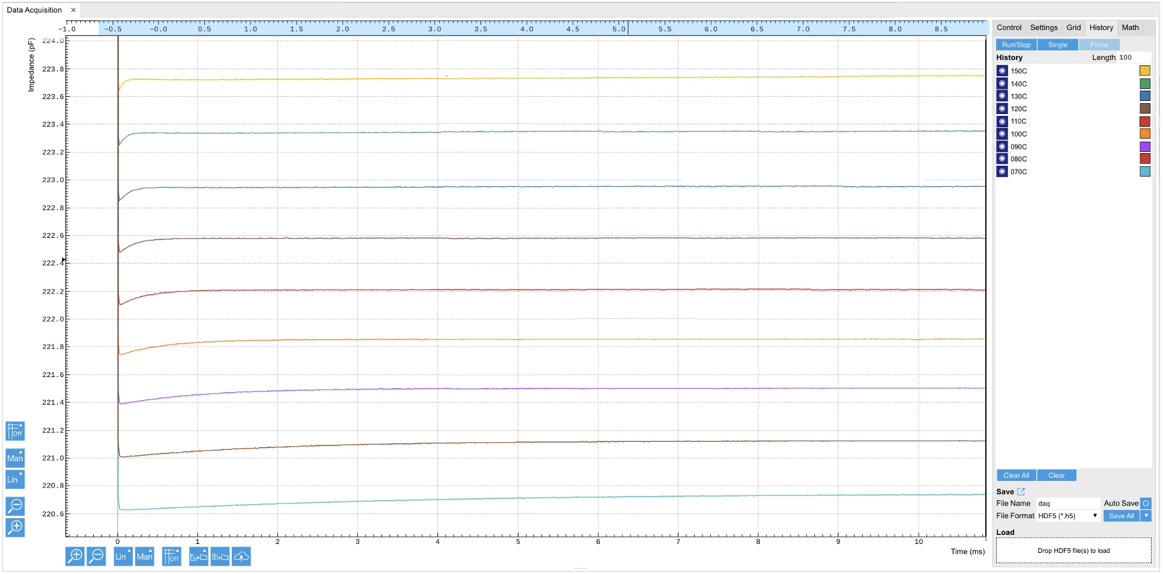Select the zoom-in magnifier icon on bottom toolbar

tap(74, 556)
